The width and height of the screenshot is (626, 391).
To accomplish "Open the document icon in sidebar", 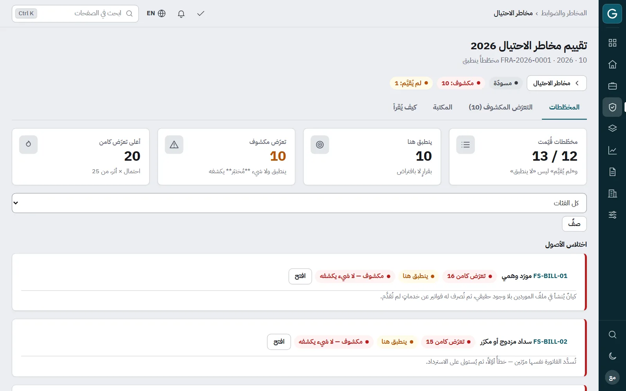I will pyautogui.click(x=612, y=172).
